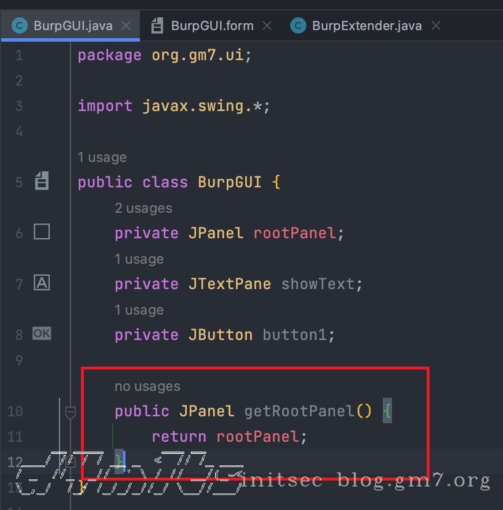Close the BurpExtender.java tab
Screen dimensions: 503x510
(x=436, y=26)
